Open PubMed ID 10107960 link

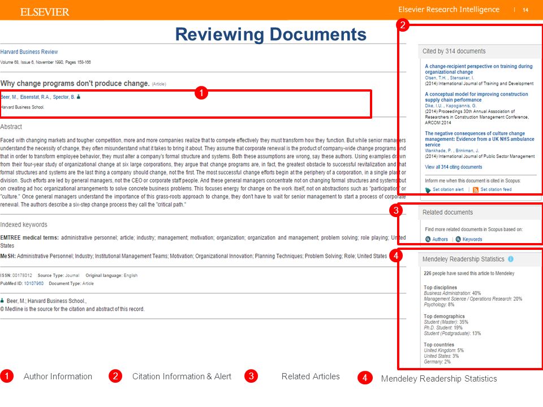click(33, 283)
